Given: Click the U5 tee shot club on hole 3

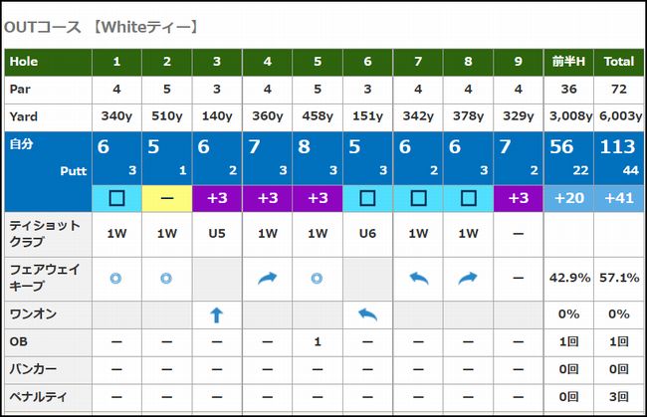Looking at the screenshot, I should [217, 234].
